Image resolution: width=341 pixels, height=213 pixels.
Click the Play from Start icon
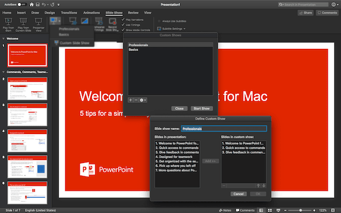(x=9, y=22)
